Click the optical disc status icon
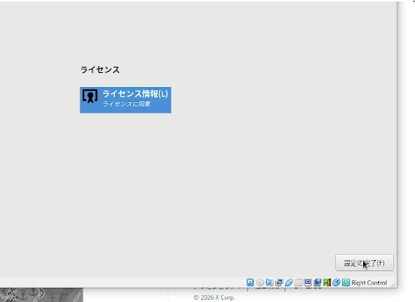 click(260, 282)
